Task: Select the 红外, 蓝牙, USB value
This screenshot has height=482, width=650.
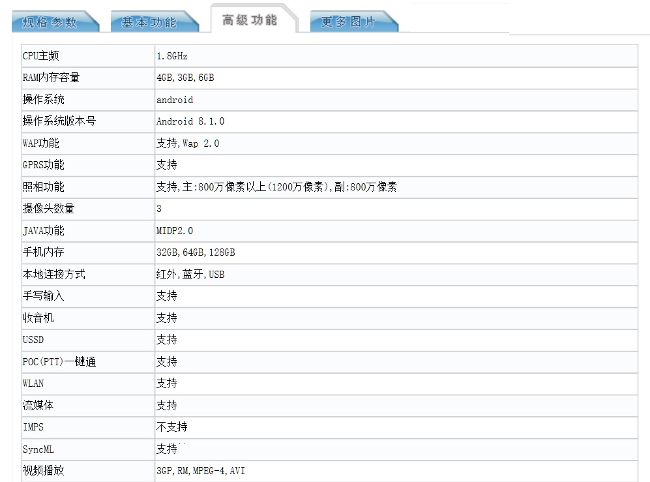Action: 190,274
